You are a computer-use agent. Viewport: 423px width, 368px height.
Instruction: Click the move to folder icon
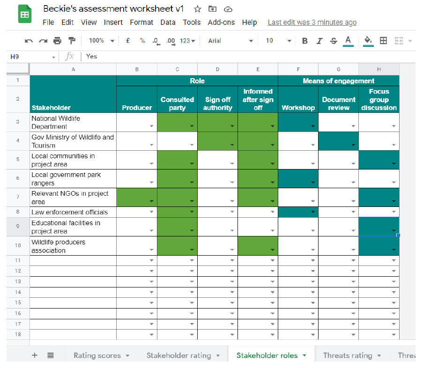tap(213, 9)
